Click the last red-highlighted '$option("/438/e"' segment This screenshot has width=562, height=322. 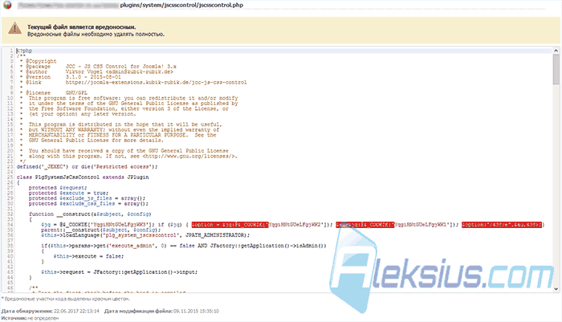pos(502,225)
